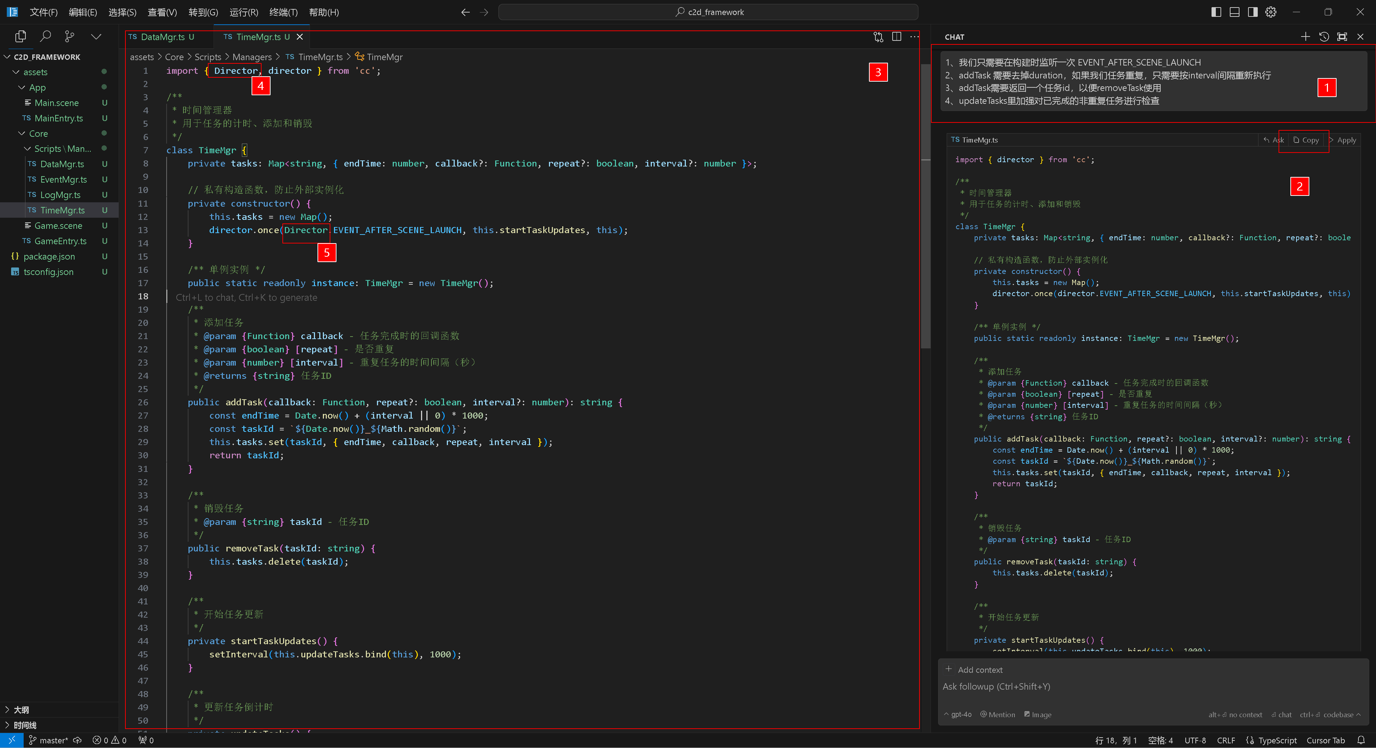Open the 查看(V) menu
Screen dimensions: 1376x748
coord(162,12)
